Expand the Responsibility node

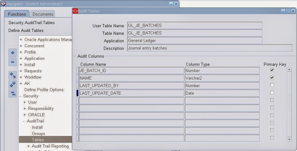point(24,109)
